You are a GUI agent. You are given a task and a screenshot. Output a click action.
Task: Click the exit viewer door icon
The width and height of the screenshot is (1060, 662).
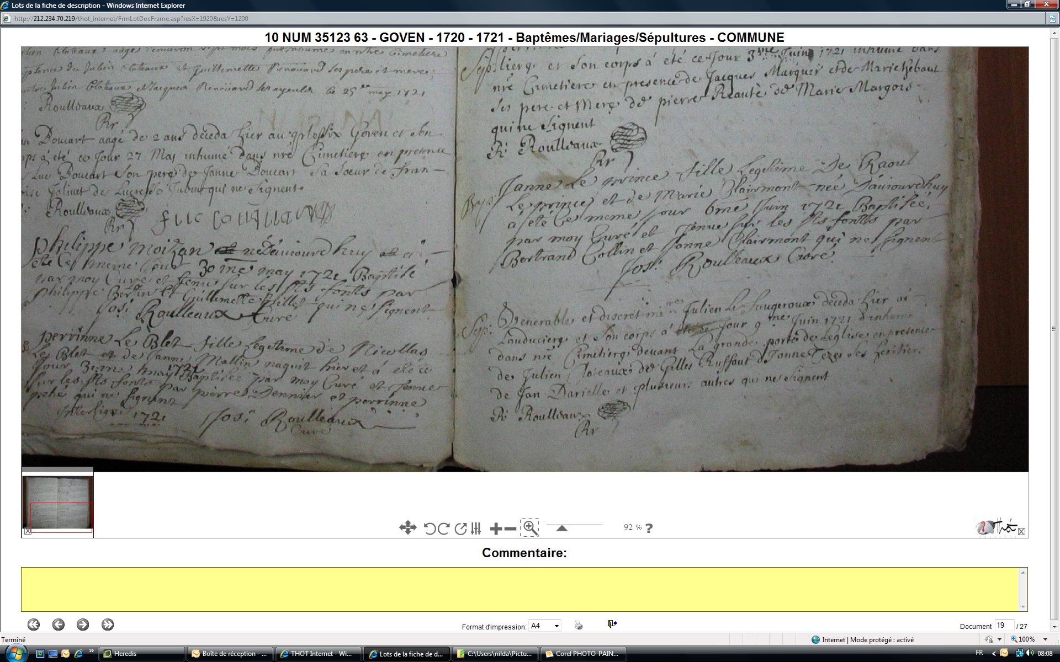612,624
